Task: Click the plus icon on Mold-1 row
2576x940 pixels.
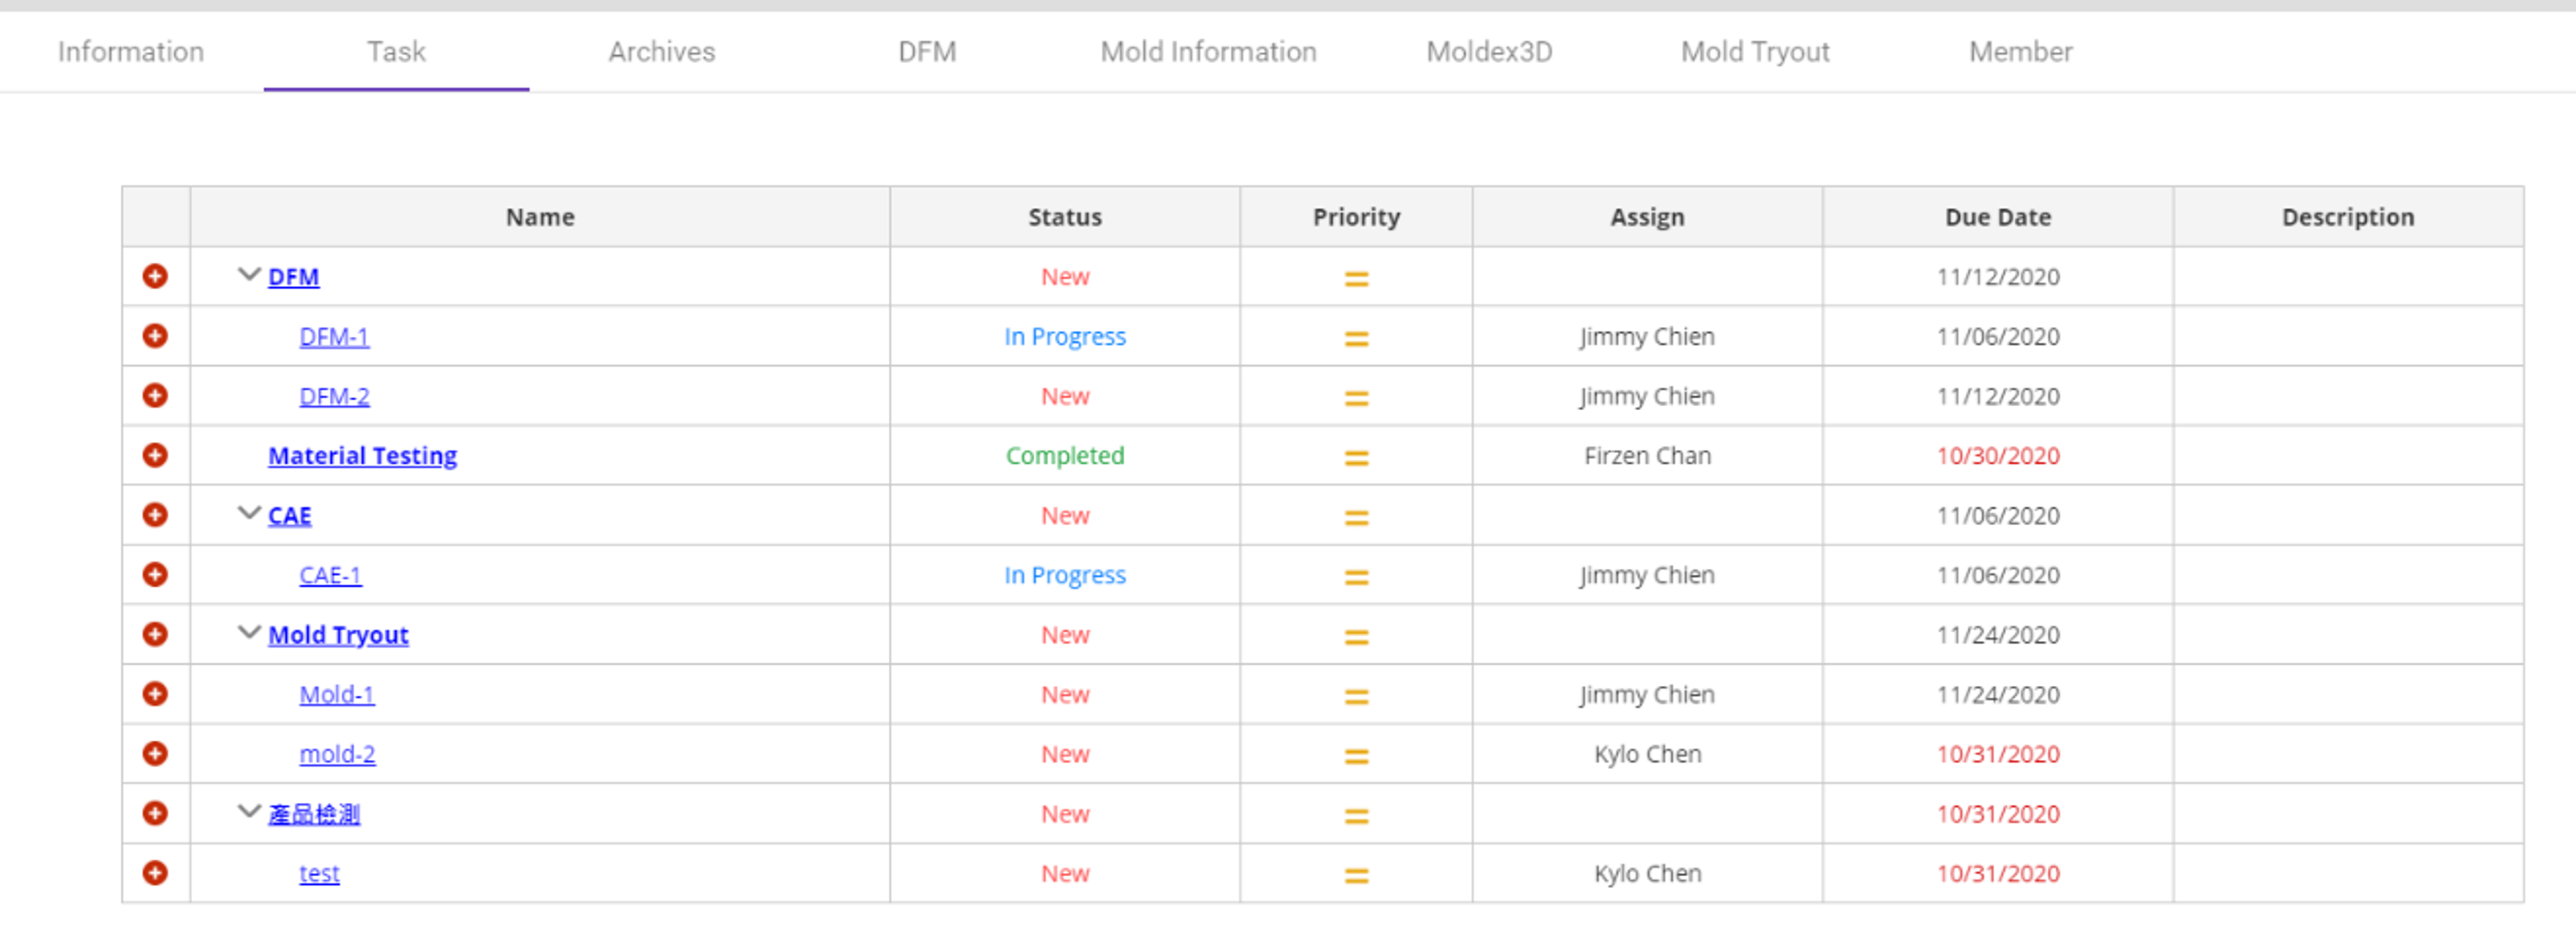Action: (x=155, y=694)
